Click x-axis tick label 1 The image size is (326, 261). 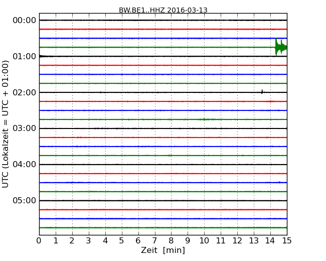pos(56,241)
